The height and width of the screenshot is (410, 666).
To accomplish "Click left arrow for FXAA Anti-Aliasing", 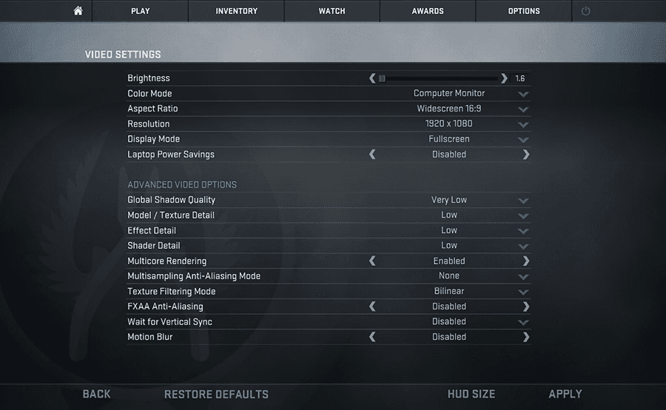I will 372,306.
